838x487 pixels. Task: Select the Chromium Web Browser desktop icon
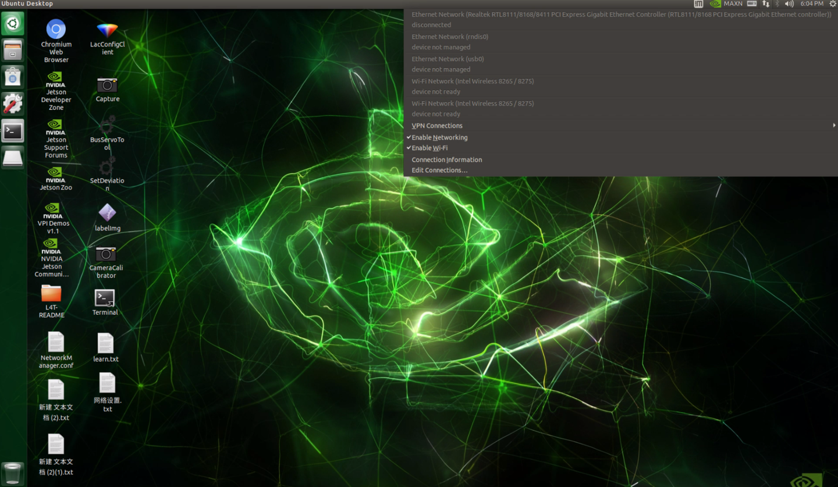click(56, 41)
